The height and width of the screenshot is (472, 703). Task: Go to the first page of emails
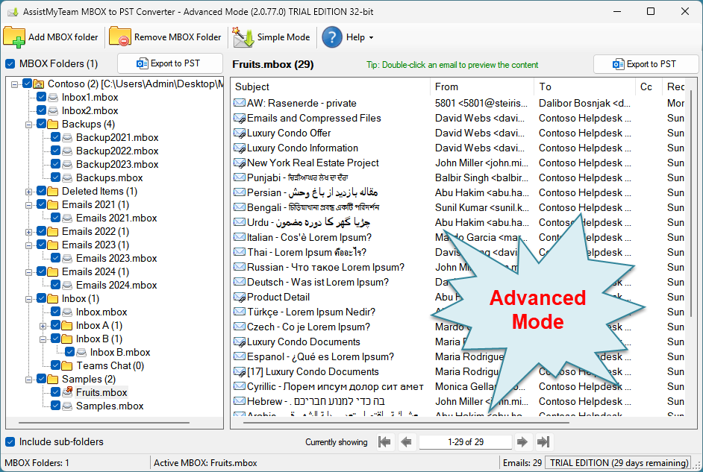(384, 442)
